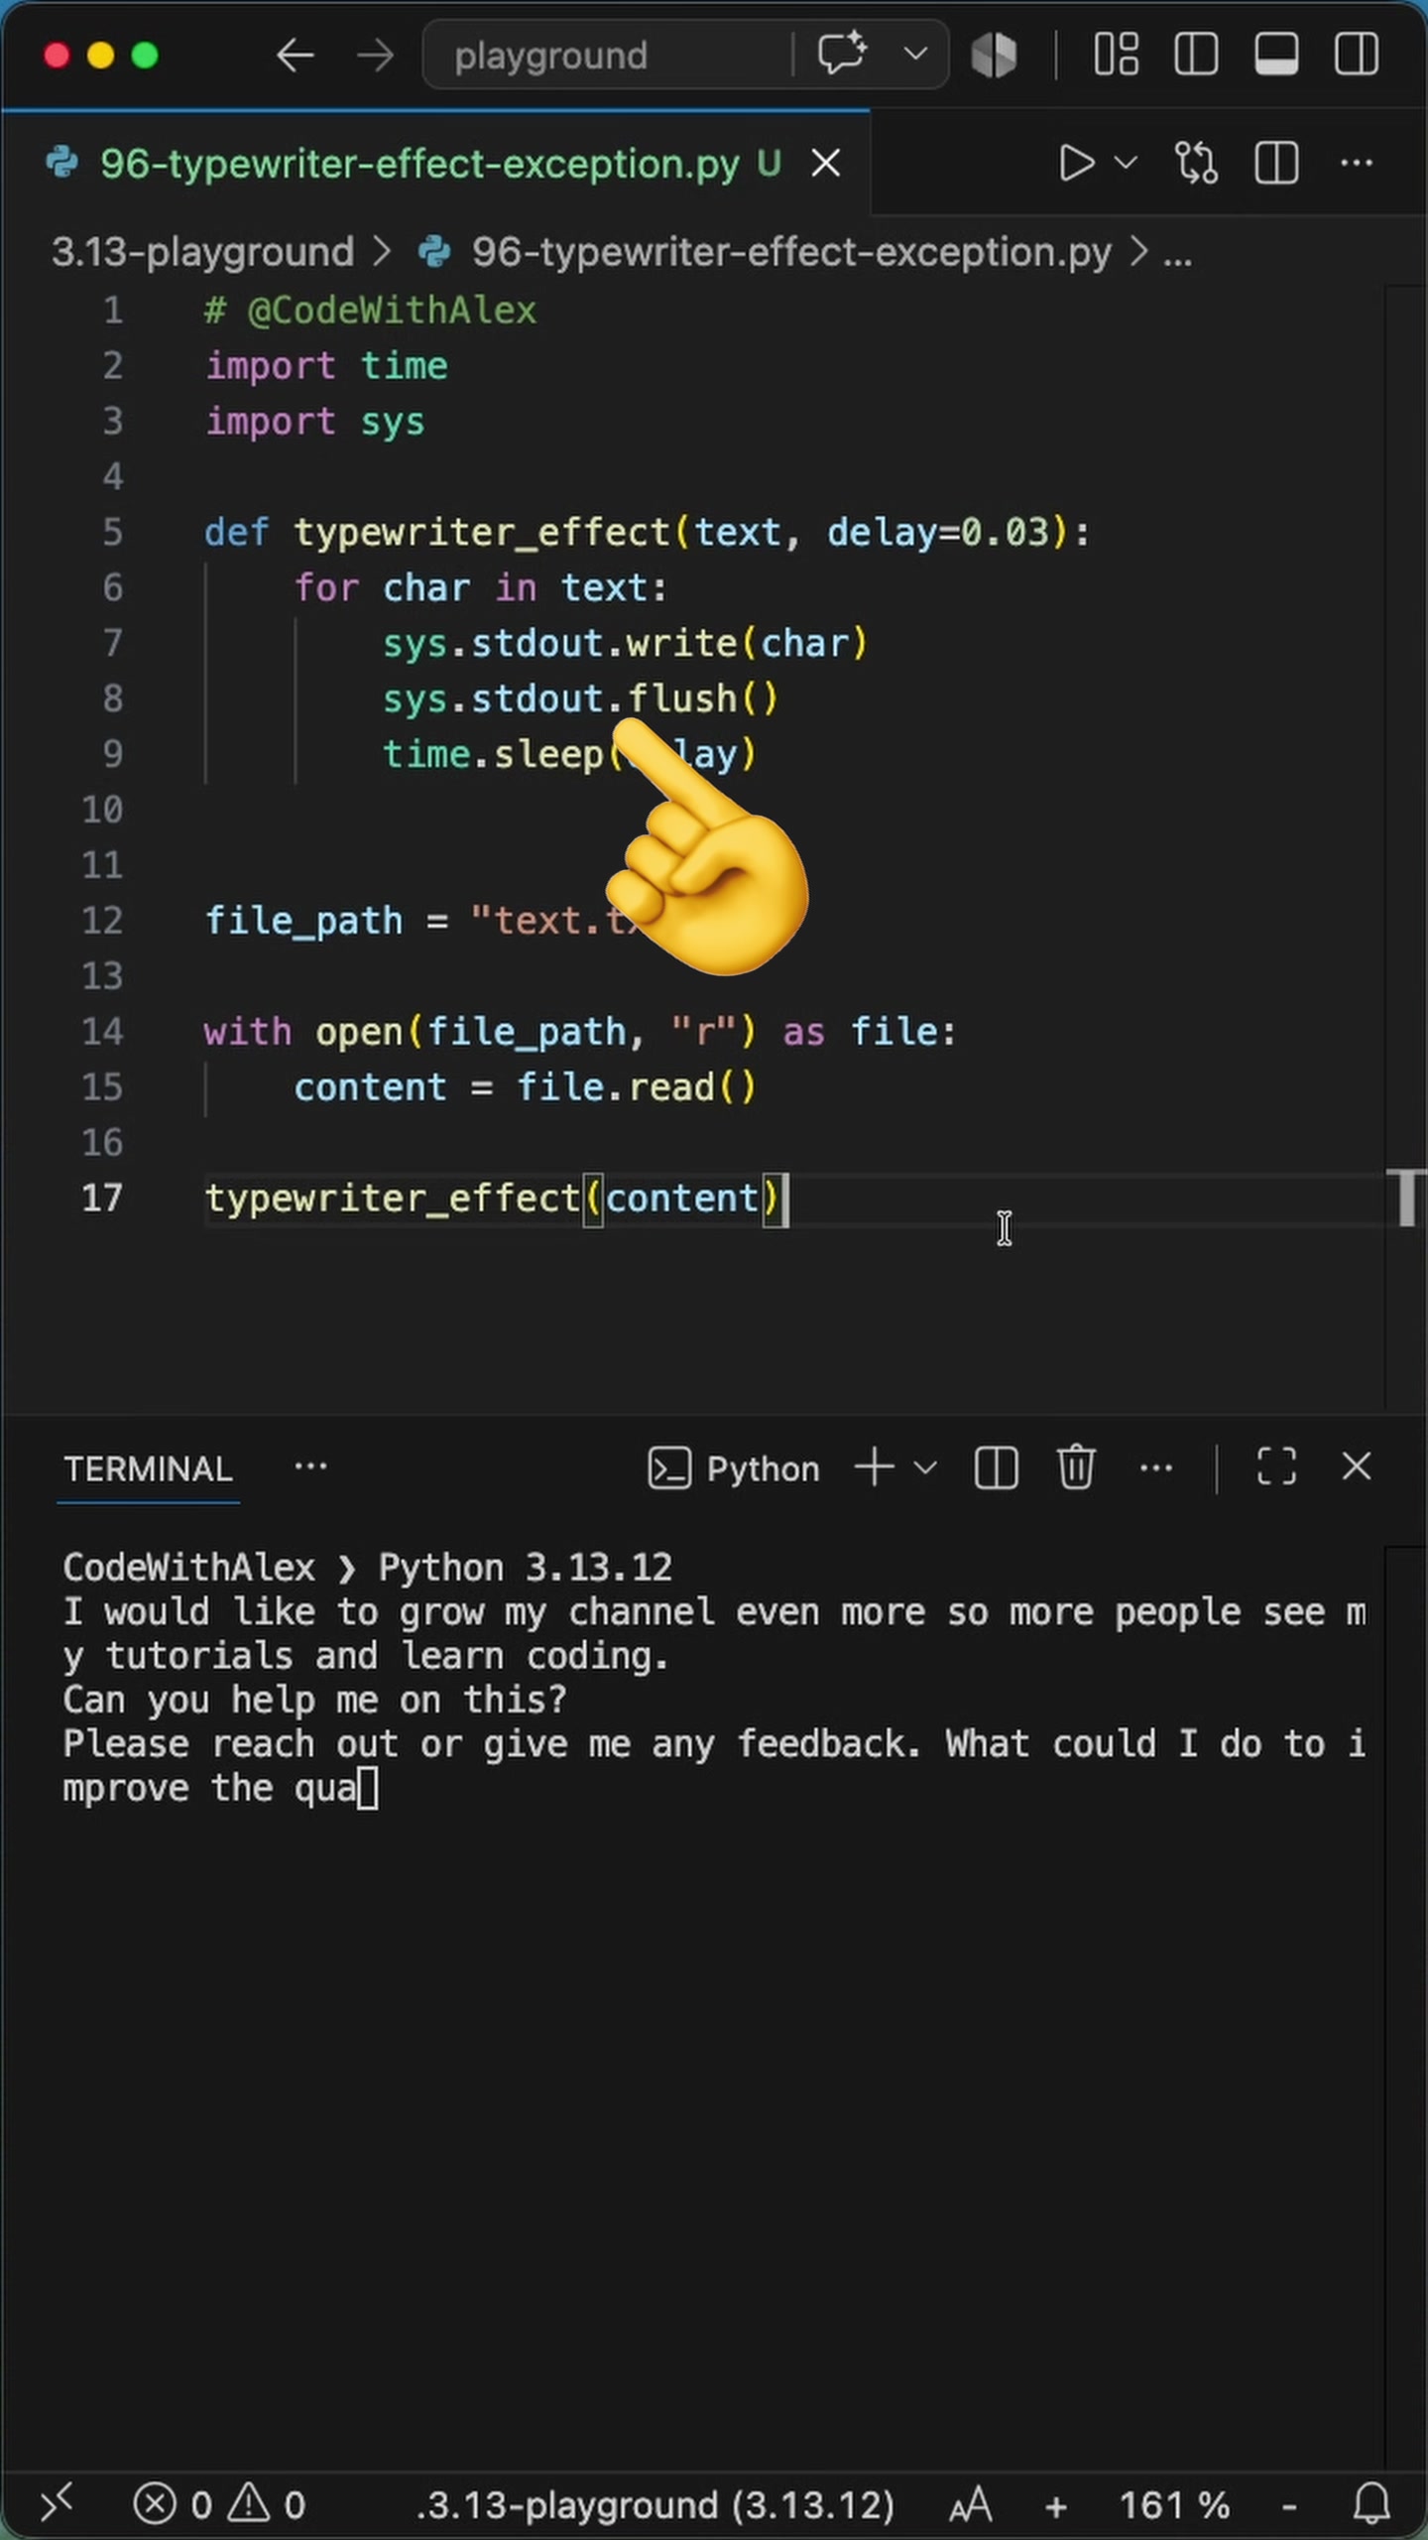Kill terminal with the trash icon

click(x=1076, y=1467)
